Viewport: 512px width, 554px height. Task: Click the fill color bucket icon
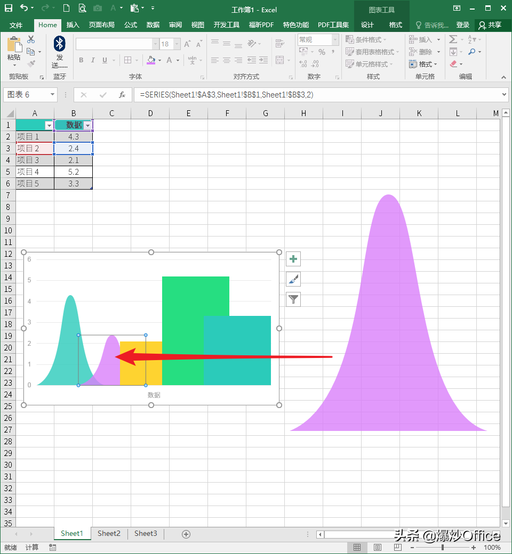(151, 60)
